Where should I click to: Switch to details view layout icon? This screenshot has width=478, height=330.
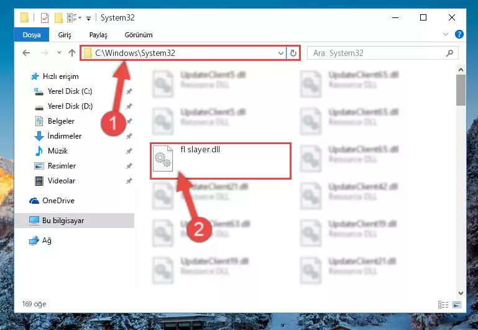[443, 305]
